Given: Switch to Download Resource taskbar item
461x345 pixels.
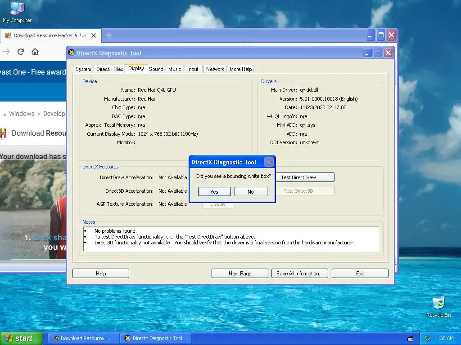Looking at the screenshot, I should click(x=83, y=338).
